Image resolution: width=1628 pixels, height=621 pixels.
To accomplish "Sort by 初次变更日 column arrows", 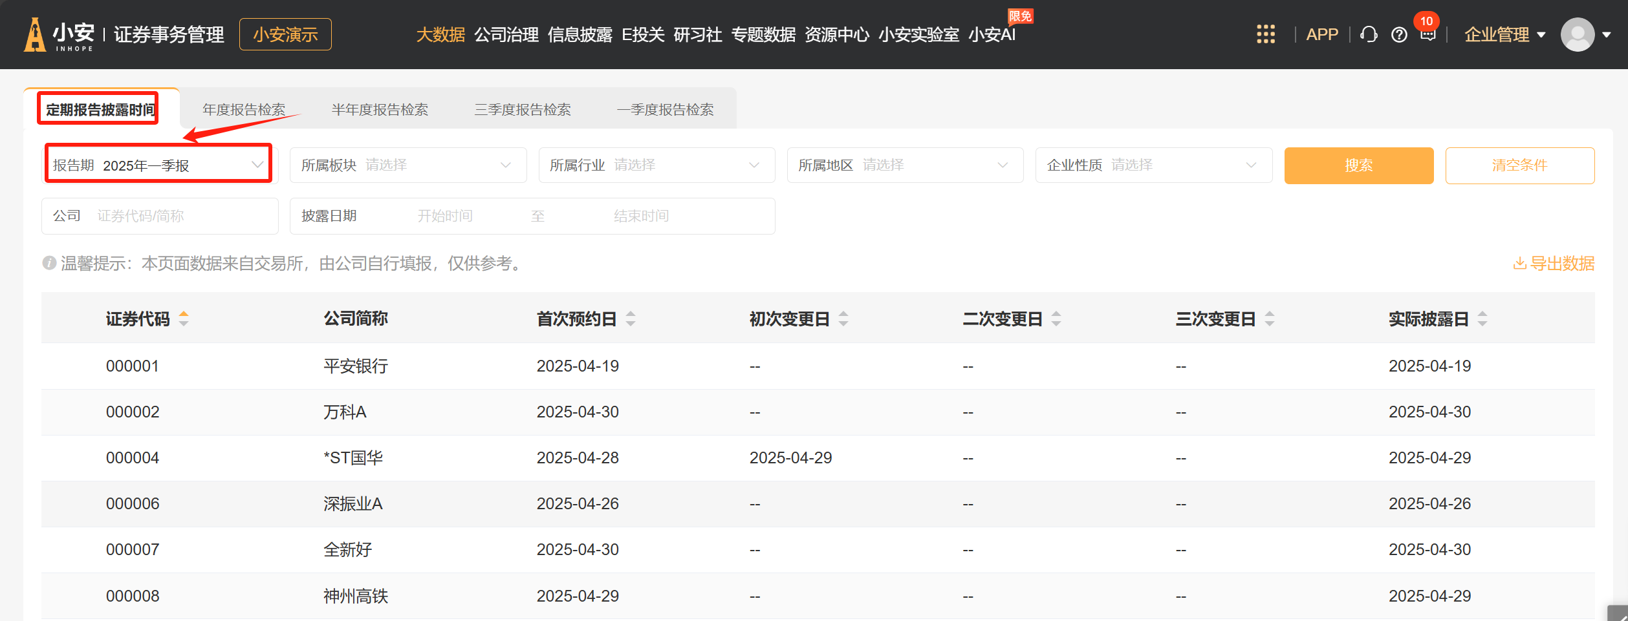I will click(x=843, y=319).
